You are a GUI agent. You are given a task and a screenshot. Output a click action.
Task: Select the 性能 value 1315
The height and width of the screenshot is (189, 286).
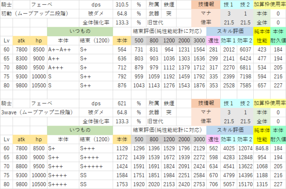pyautogui.click(x=262, y=184)
